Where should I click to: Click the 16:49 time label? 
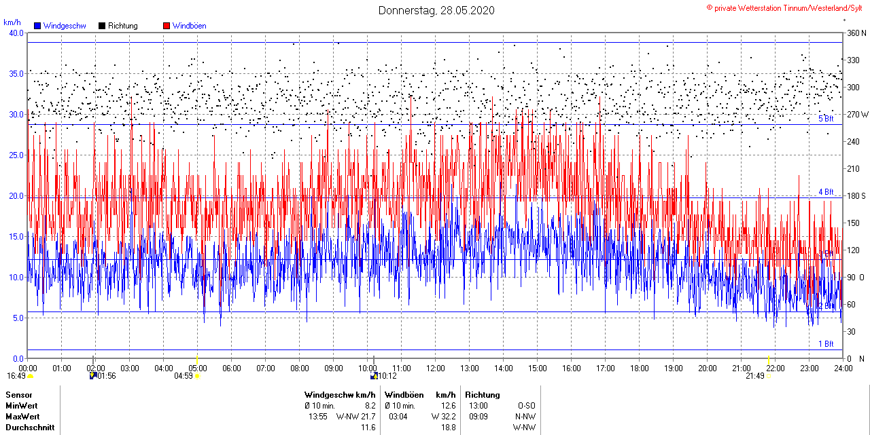click(x=16, y=376)
